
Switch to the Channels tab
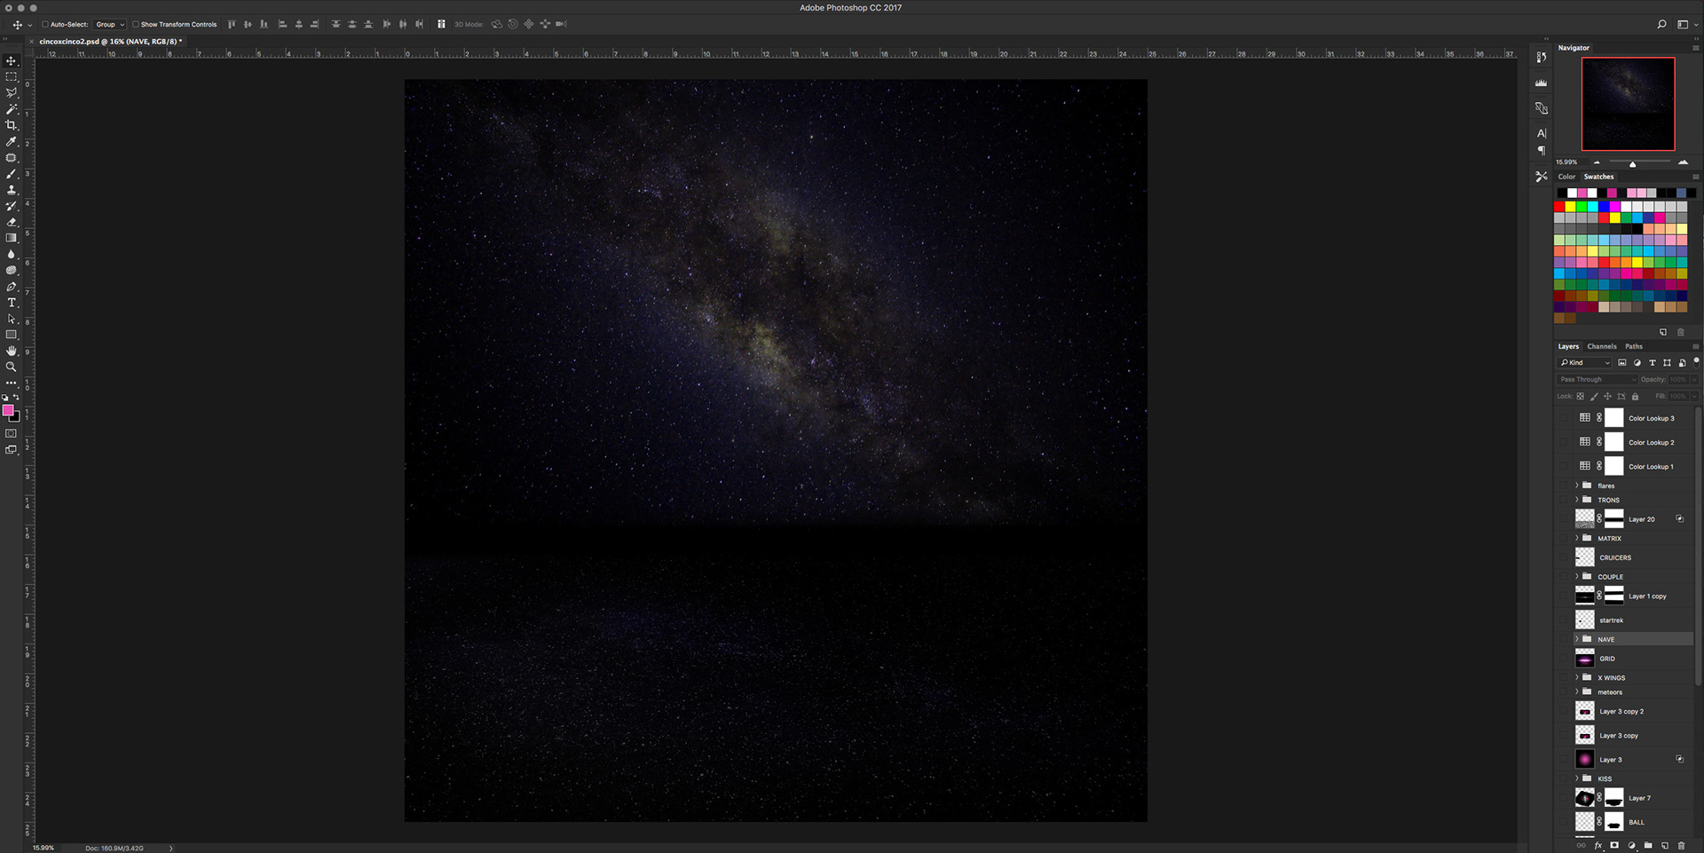(x=1602, y=346)
